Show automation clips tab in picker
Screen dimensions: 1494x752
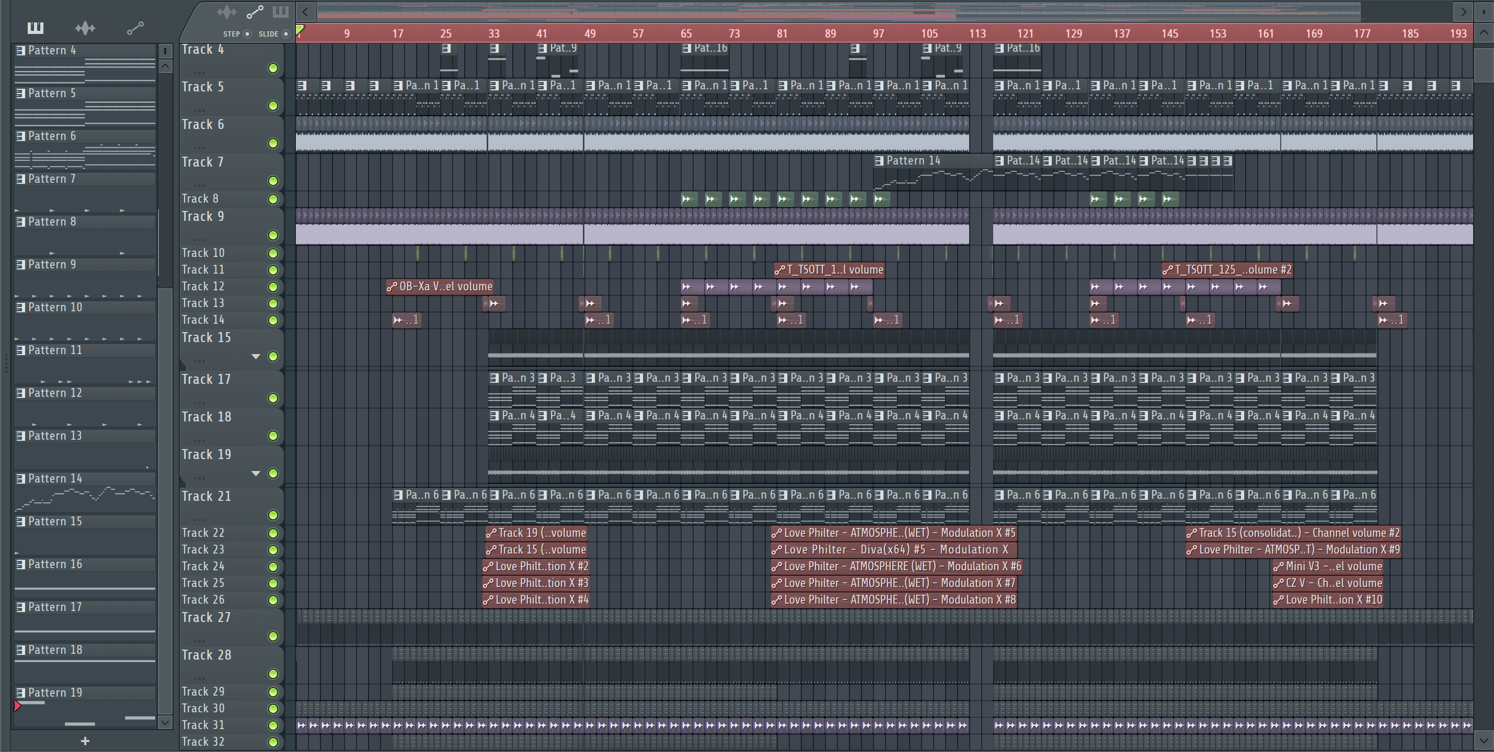[x=135, y=28]
